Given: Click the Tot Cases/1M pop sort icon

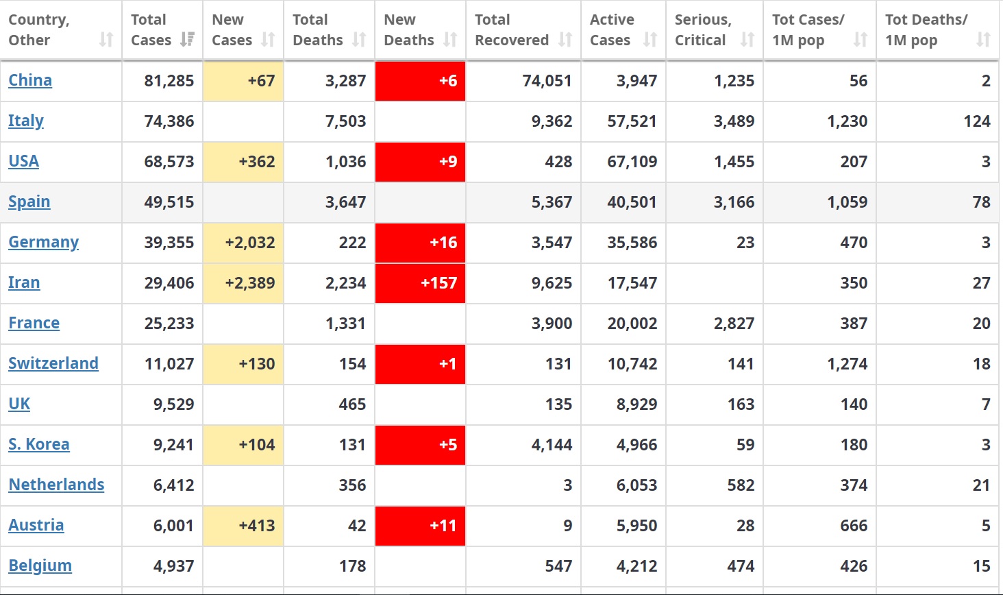Looking at the screenshot, I should point(860,40).
